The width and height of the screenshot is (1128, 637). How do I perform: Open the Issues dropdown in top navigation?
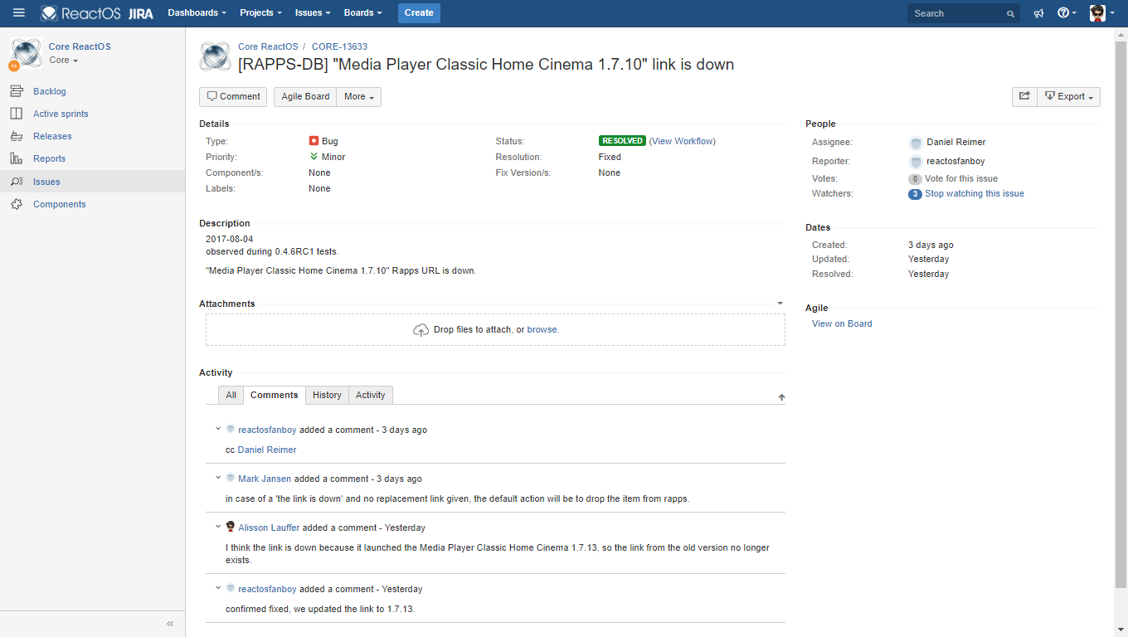[x=313, y=13]
